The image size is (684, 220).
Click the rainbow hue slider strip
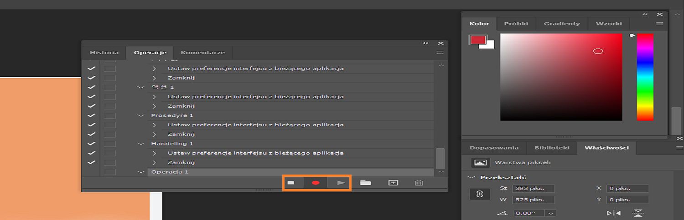(x=645, y=77)
